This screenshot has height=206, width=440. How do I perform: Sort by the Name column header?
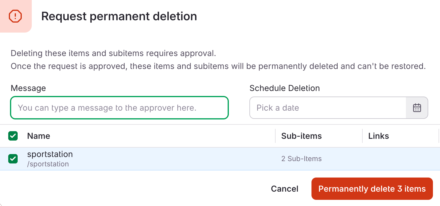39,136
